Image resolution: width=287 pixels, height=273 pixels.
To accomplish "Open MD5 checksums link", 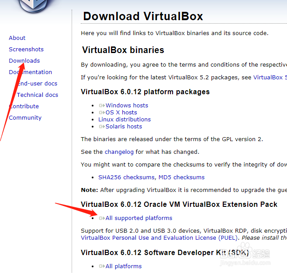I will point(182,177).
